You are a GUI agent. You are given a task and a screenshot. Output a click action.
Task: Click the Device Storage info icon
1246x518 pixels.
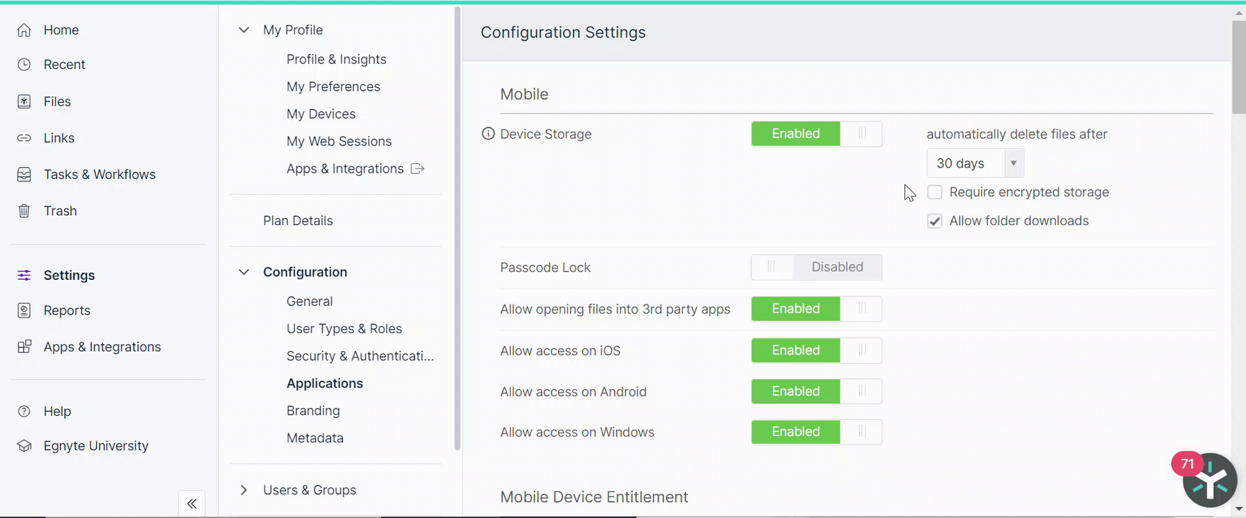tap(488, 134)
